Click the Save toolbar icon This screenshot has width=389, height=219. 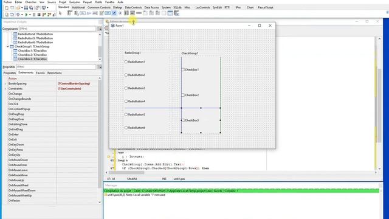[x=26, y=8]
